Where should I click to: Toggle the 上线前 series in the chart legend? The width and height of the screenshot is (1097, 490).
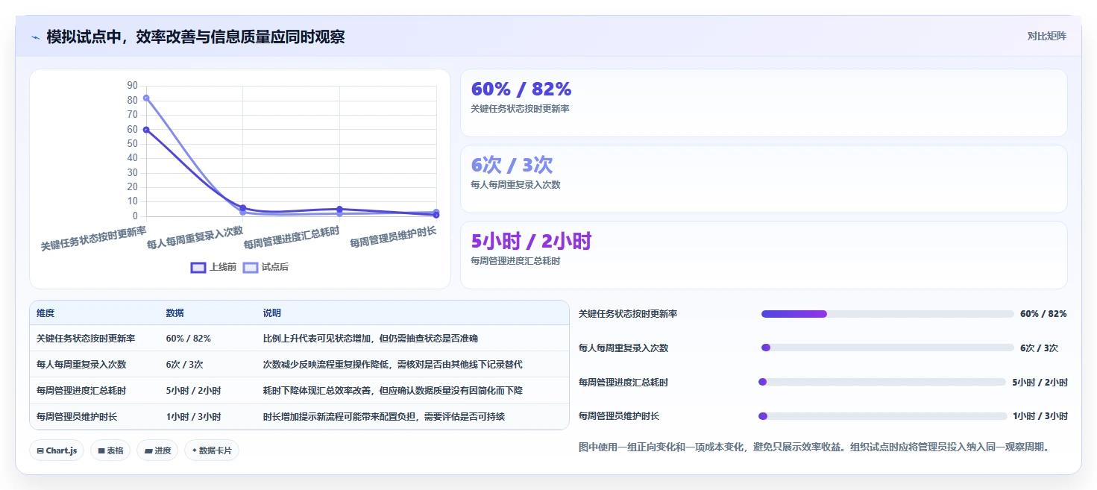point(213,267)
